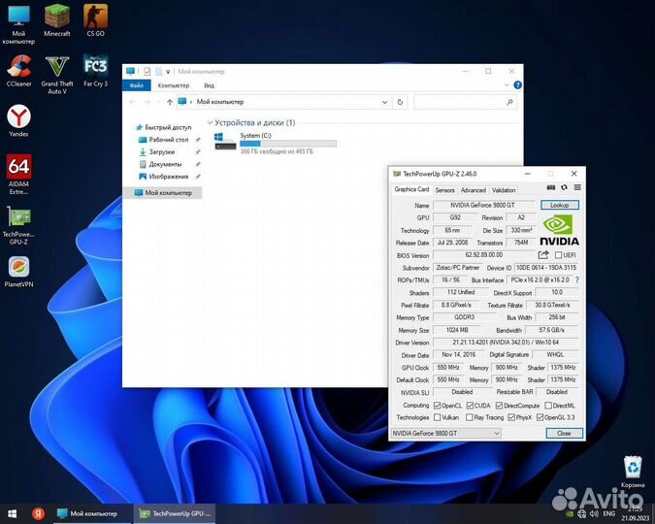Toggle the CUDA checkbox
This screenshot has height=524, width=655.
(470, 406)
